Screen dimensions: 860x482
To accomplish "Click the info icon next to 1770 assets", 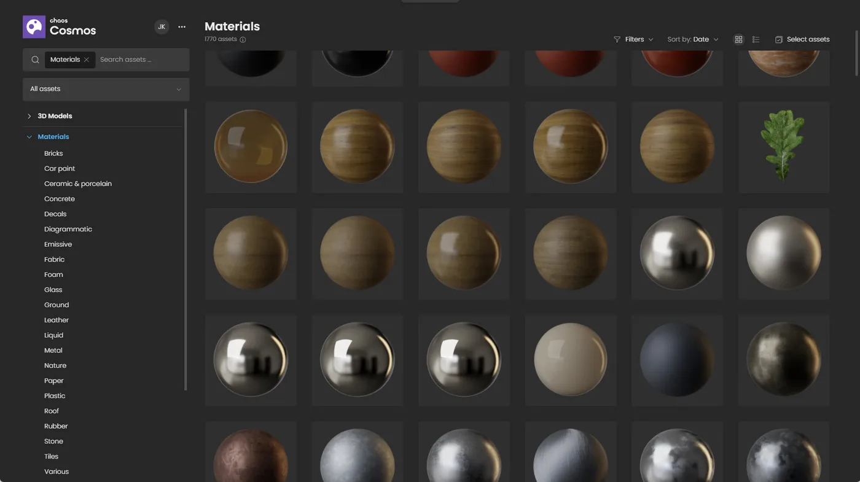I will [243, 39].
